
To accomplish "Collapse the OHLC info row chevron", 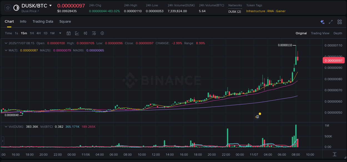I will (x=6, y=43).
